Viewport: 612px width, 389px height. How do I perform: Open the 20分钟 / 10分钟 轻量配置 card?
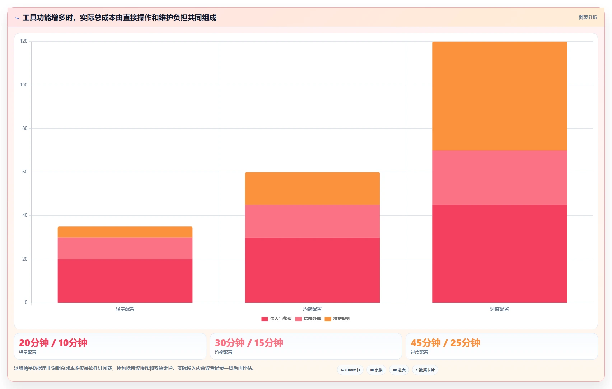(110, 346)
